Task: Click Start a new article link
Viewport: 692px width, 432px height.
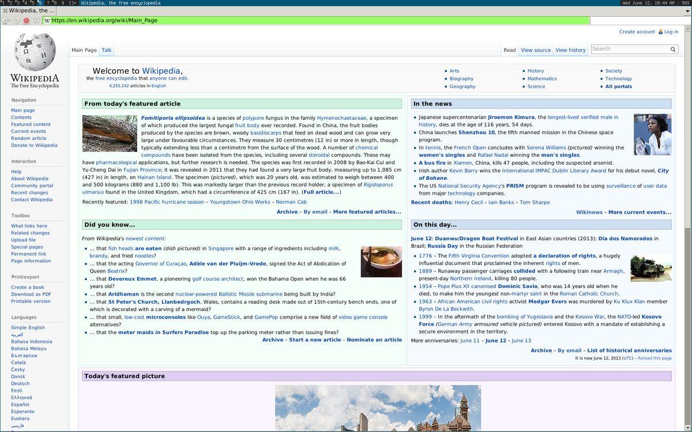Action: 315,340
